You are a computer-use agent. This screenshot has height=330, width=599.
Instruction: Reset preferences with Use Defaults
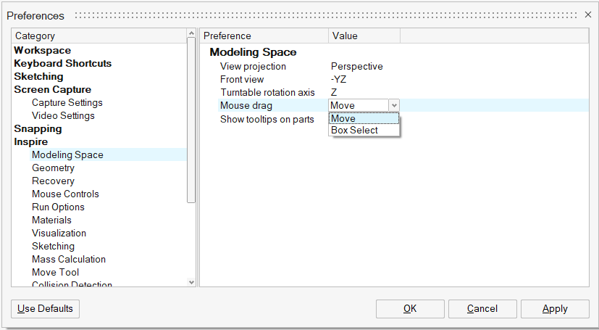pyautogui.click(x=46, y=309)
